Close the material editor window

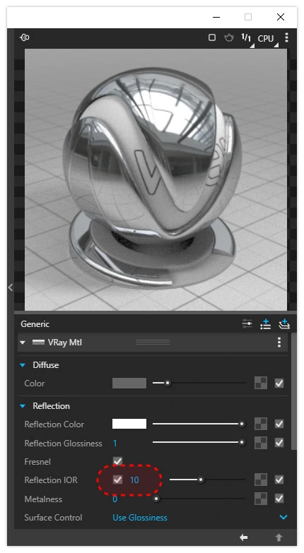[281, 17]
